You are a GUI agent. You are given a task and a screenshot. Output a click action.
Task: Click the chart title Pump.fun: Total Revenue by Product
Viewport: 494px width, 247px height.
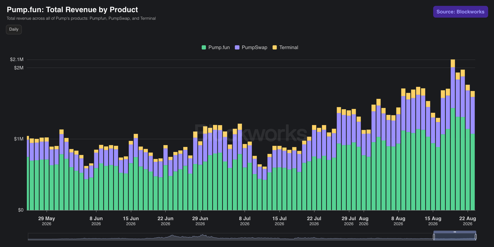coord(72,9)
